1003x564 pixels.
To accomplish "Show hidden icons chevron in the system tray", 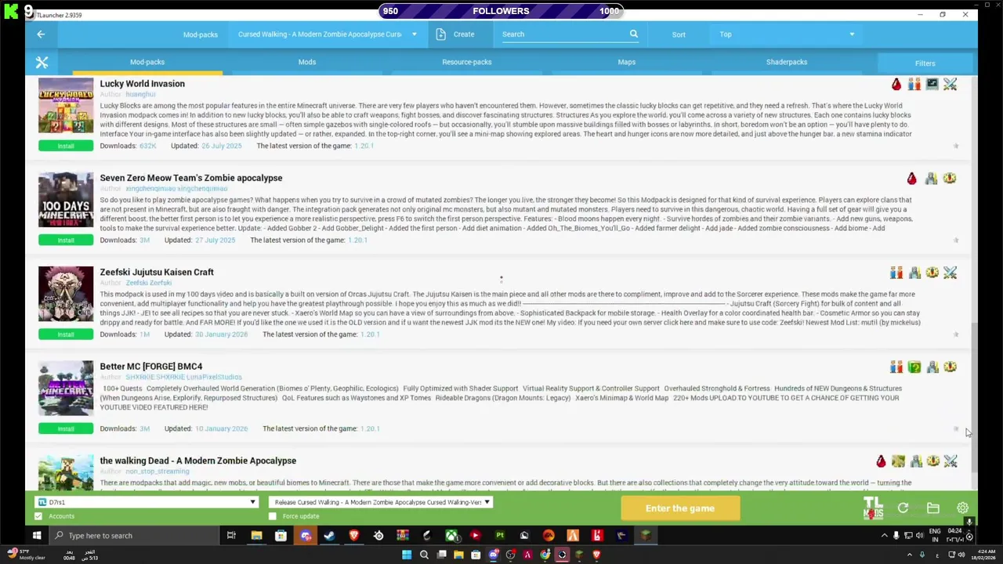I will [x=885, y=536].
